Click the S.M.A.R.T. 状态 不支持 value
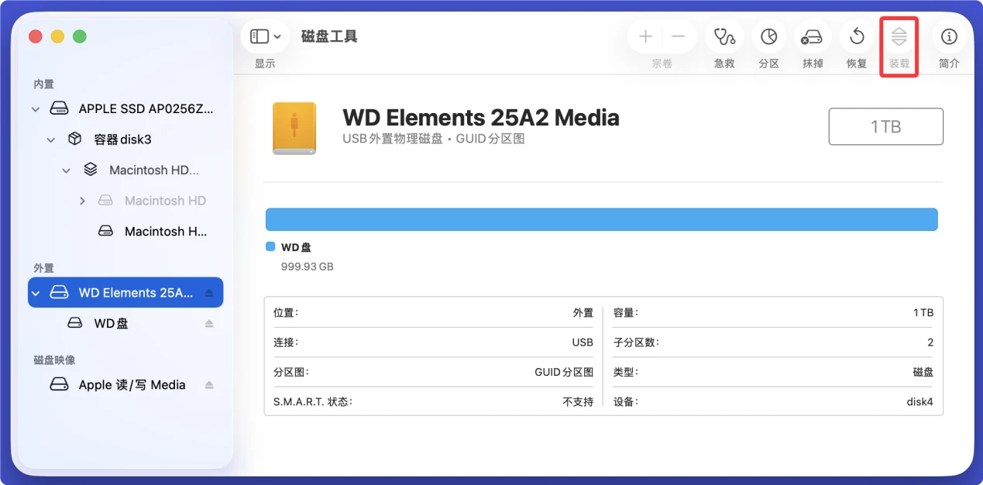The height and width of the screenshot is (485, 983). point(578,401)
